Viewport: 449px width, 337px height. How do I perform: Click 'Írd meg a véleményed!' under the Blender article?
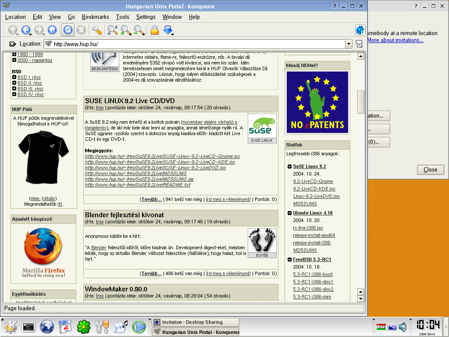pyautogui.click(x=228, y=273)
